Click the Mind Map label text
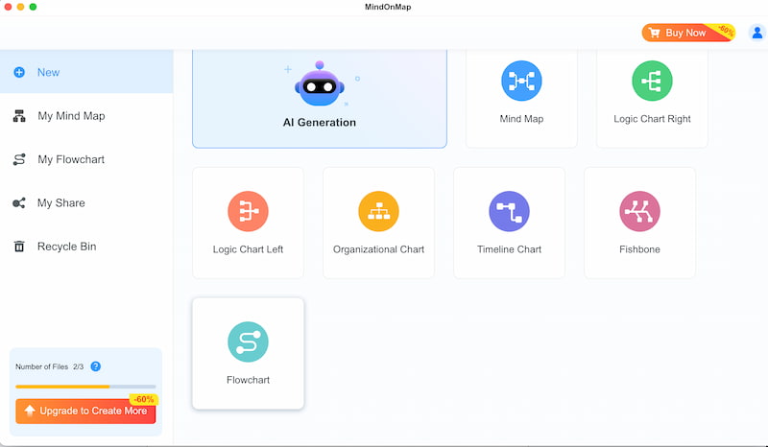This screenshot has width=768, height=447. (x=521, y=119)
